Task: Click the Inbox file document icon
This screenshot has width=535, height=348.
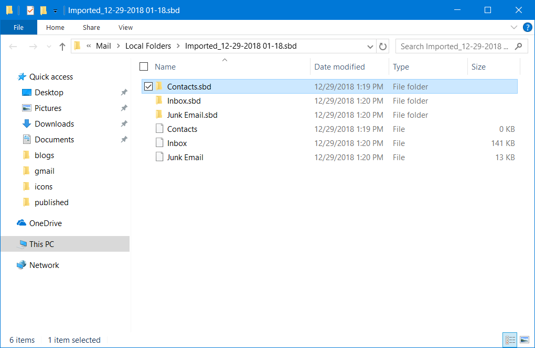Action: (x=159, y=143)
